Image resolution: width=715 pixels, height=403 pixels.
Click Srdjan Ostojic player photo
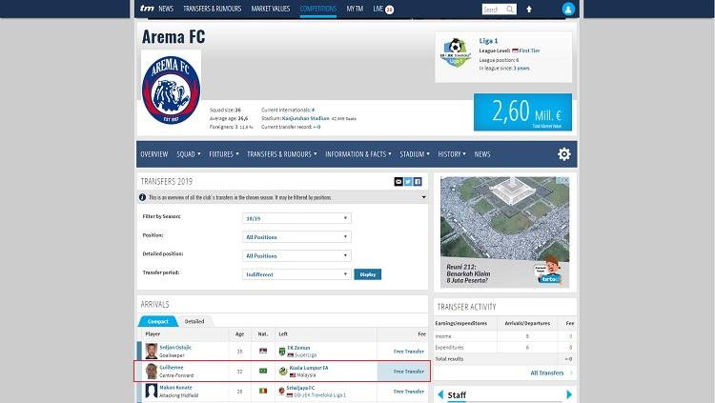point(152,351)
